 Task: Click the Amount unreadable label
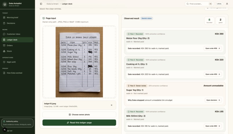[x=213, y=85]
